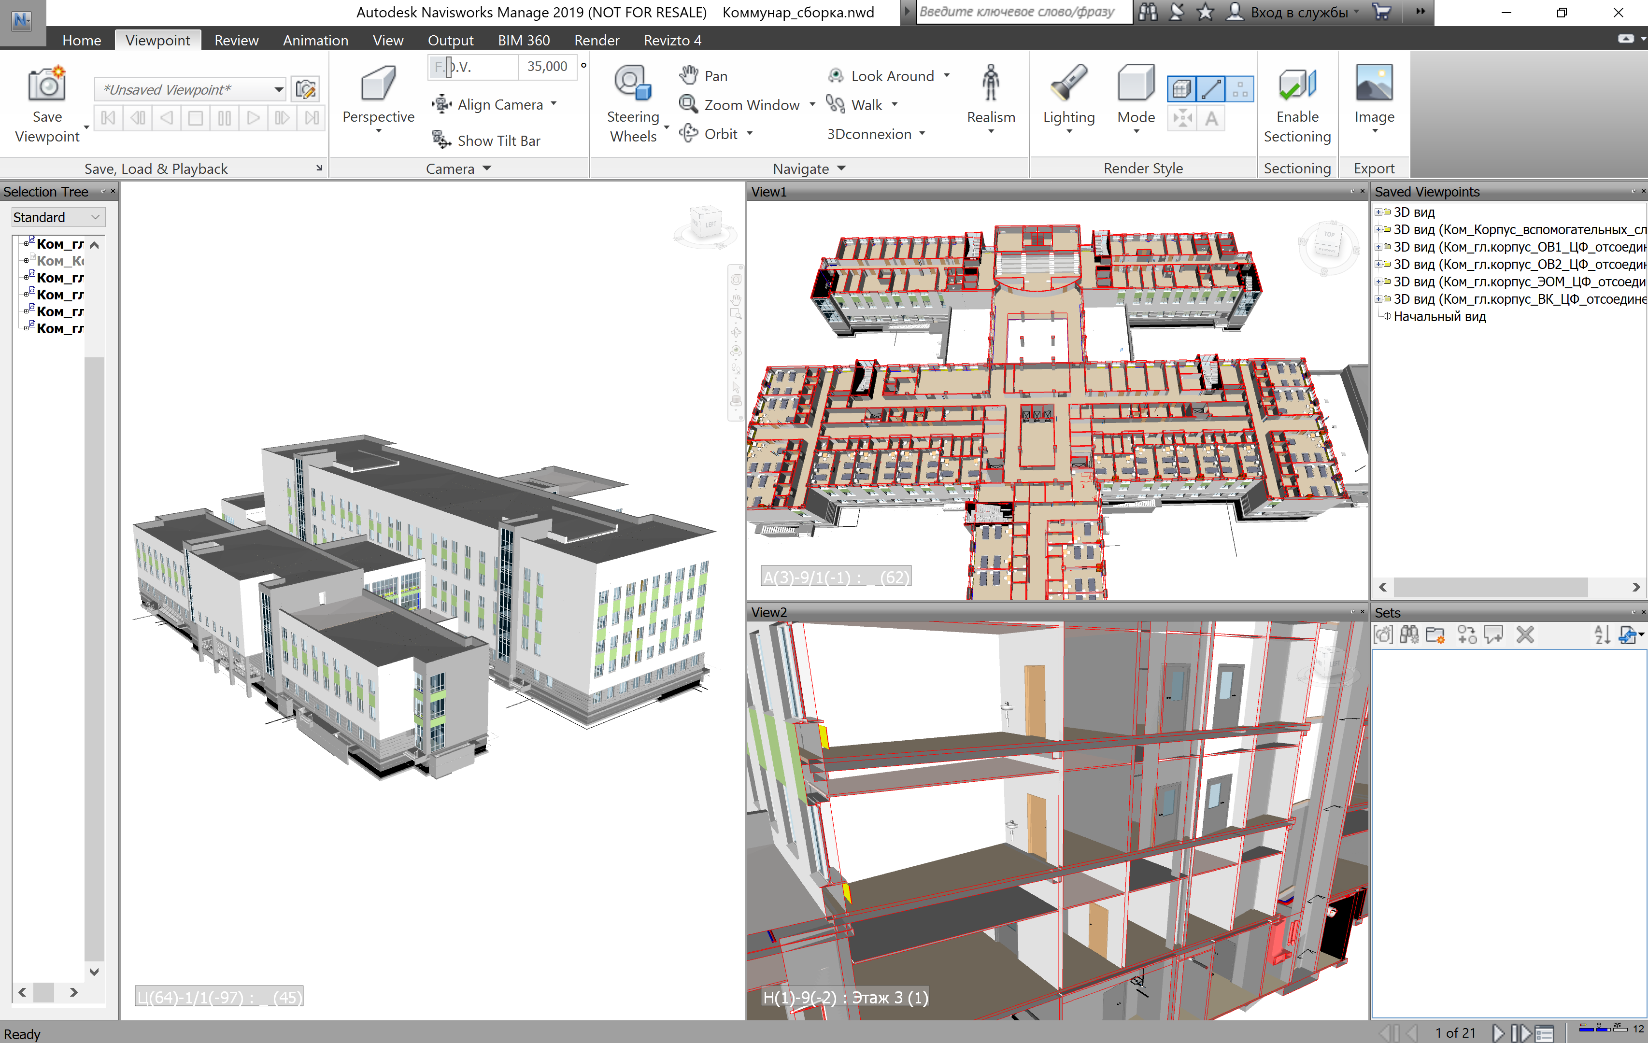
Task: Click the favorites star icon in title bar
Action: pyautogui.click(x=1205, y=13)
